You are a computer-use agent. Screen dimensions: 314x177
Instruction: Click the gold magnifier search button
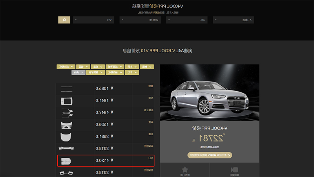pyautogui.click(x=64, y=20)
